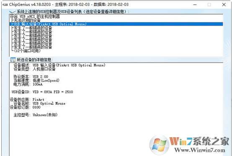Click the 电力消耗: 100mA line

coord(28,84)
